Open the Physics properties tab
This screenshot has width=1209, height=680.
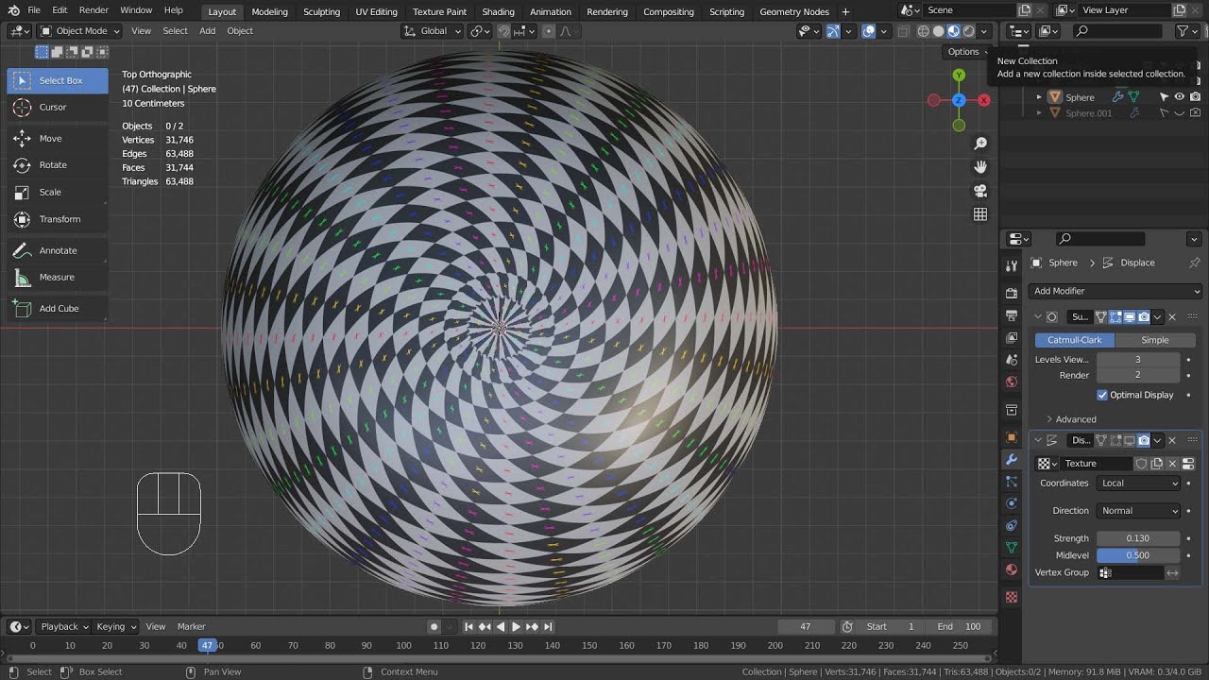(1012, 503)
